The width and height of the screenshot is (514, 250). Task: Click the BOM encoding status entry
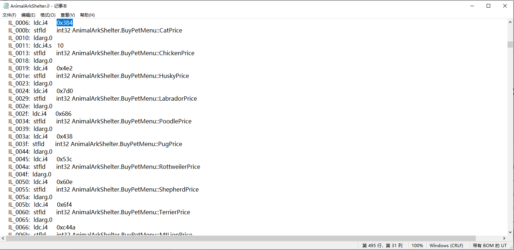point(489,246)
